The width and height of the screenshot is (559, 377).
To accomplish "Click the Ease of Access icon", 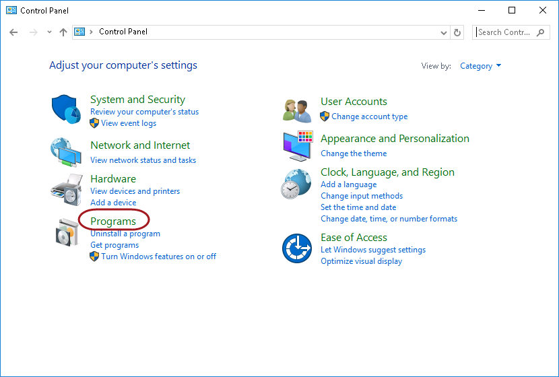I will tap(297, 248).
